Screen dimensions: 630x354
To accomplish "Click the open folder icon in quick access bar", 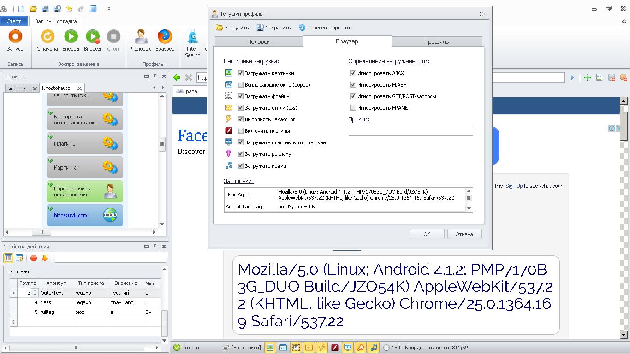I will (33, 8).
